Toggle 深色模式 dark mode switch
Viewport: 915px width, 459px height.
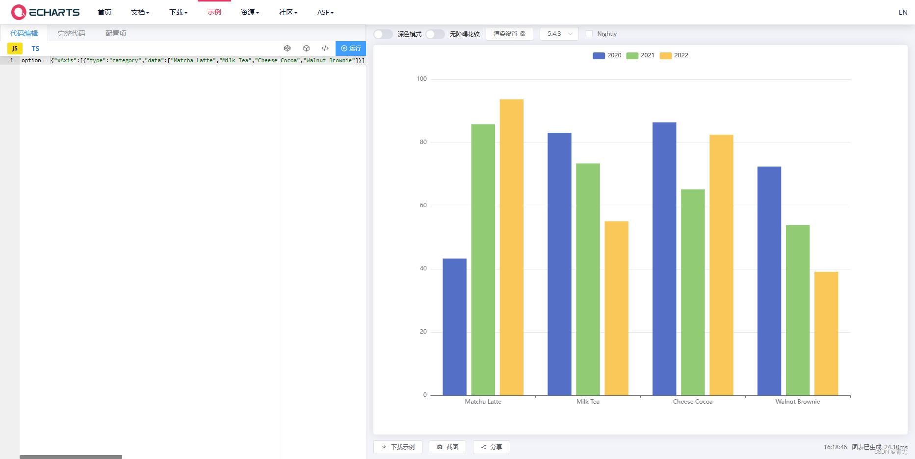[x=383, y=34]
